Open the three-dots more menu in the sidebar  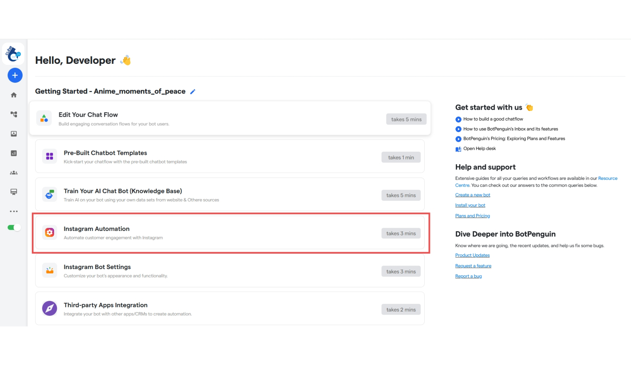tap(14, 211)
